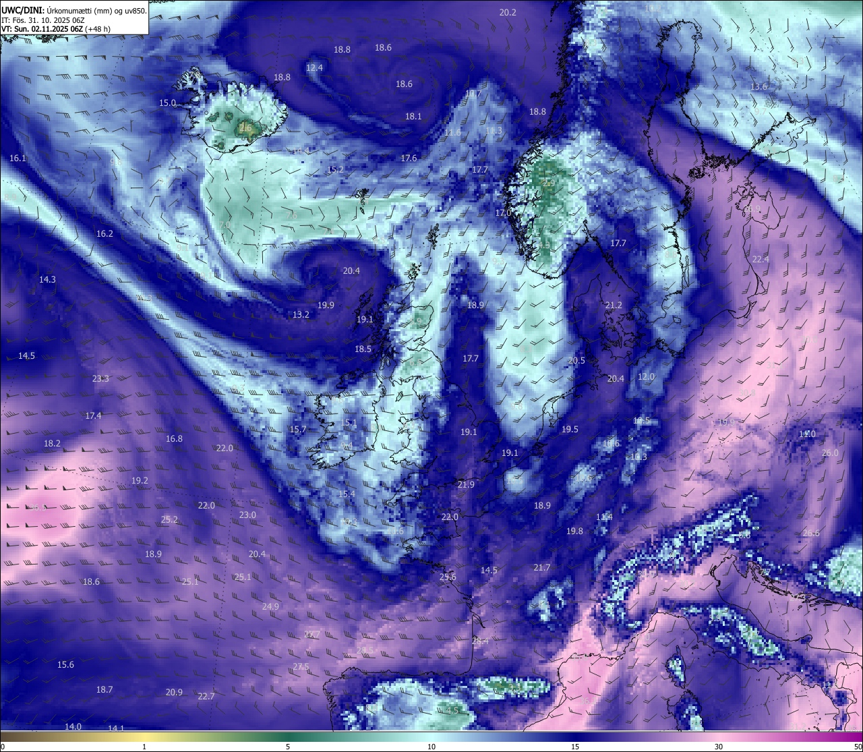Click the 12.4 value north of Iceland low
Screen dimensions: 863x752
[314, 68]
